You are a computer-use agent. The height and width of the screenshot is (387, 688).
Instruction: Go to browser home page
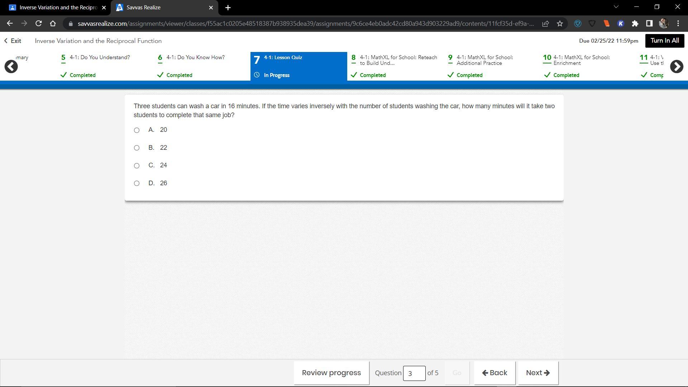pos(53,24)
